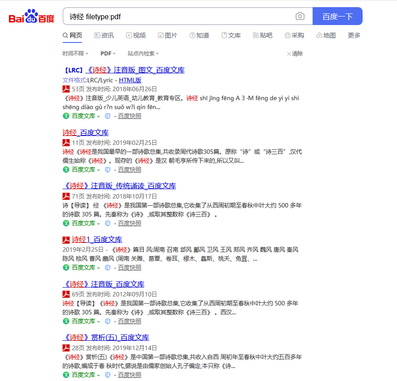Go to the 贴吧 tab
The width and height of the screenshot is (397, 381).
click(263, 35)
